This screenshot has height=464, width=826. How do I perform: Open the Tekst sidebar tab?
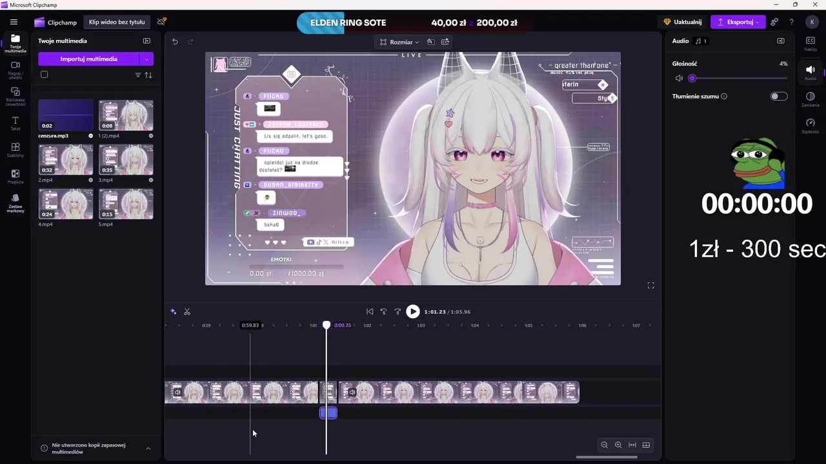click(x=15, y=124)
